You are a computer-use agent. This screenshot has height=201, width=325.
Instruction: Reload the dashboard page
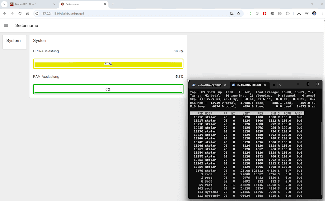20,13
